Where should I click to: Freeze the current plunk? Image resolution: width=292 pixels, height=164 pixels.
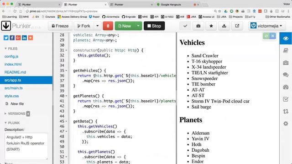[x=60, y=26]
